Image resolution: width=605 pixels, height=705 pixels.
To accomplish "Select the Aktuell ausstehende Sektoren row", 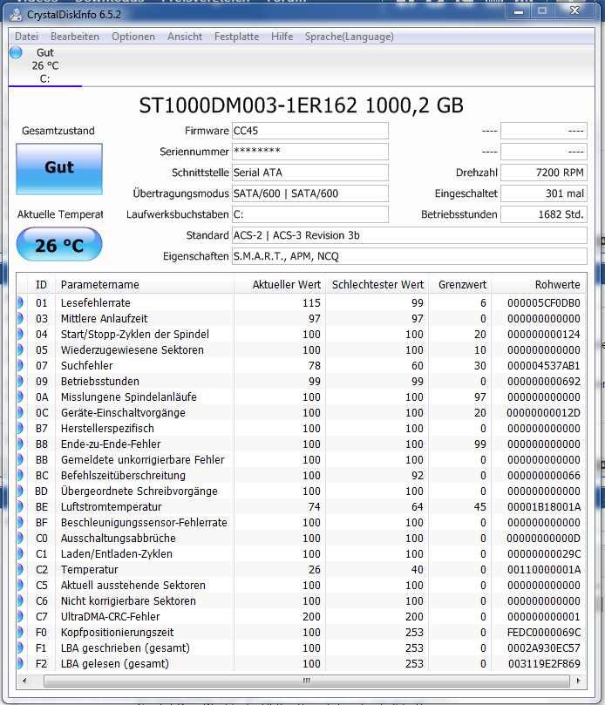I will 302,586.
